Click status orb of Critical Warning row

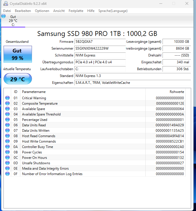(x=7, y=98)
